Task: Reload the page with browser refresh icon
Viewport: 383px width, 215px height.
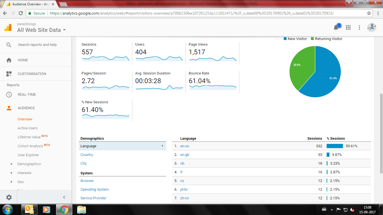Action: pyautogui.click(x=21, y=13)
